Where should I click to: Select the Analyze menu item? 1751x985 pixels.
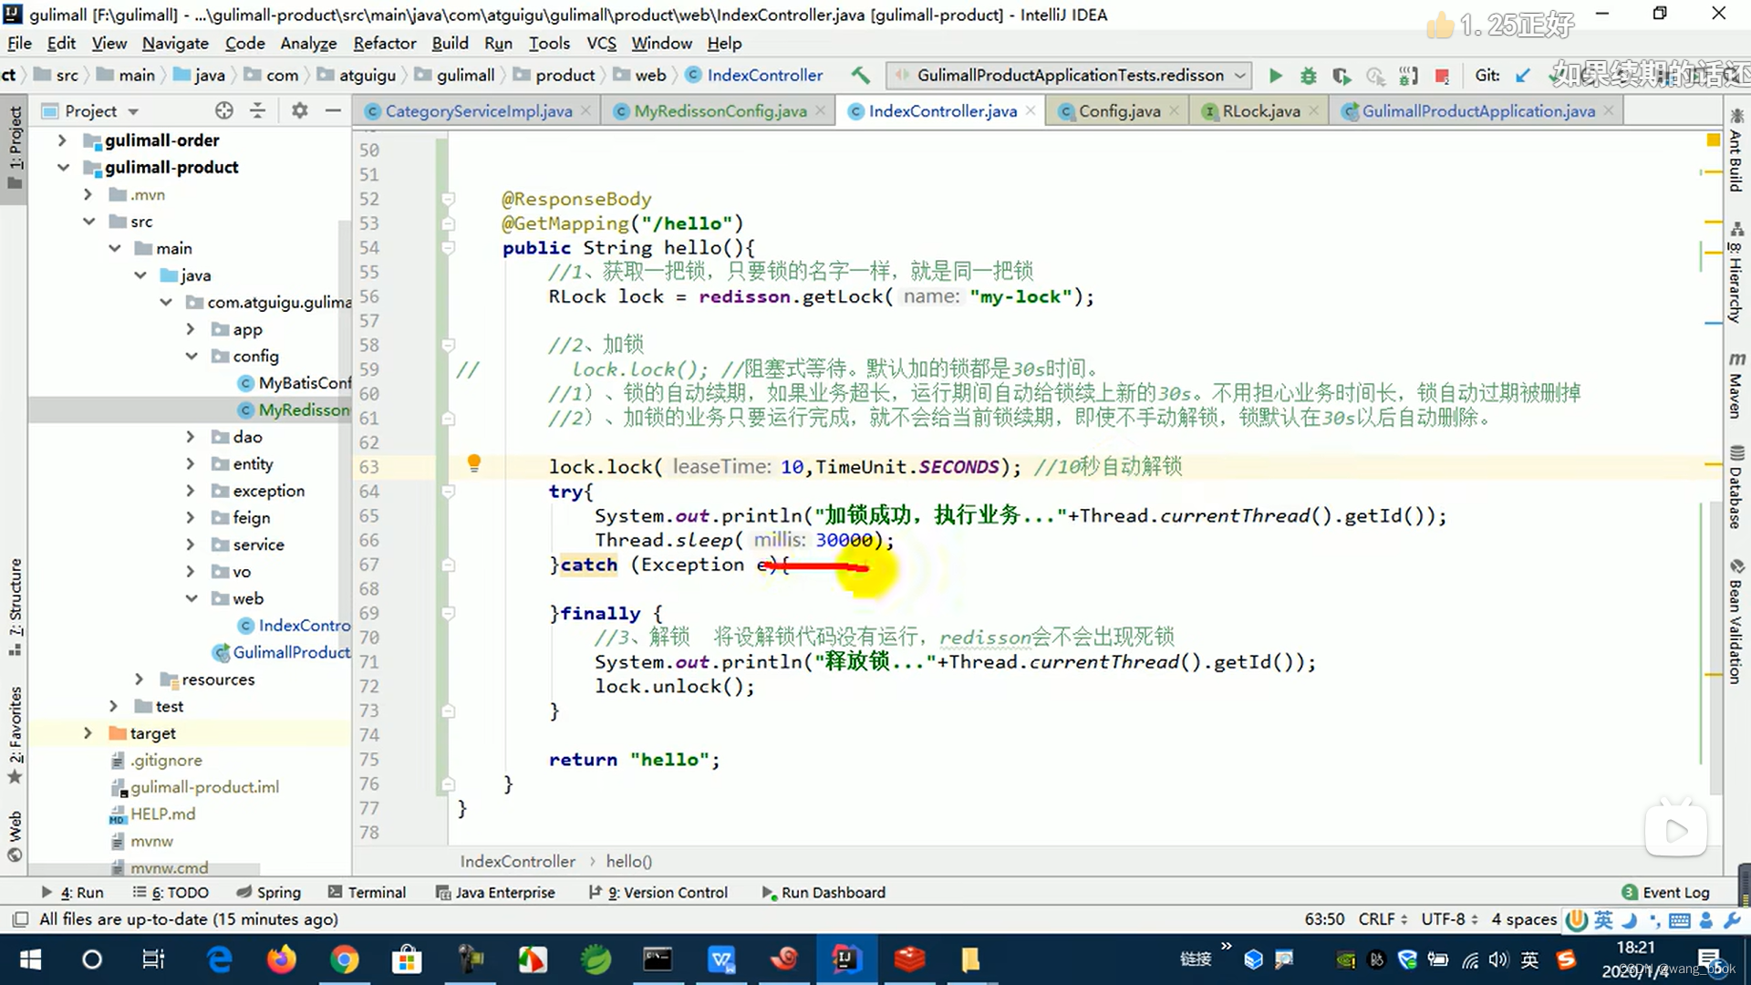click(308, 43)
